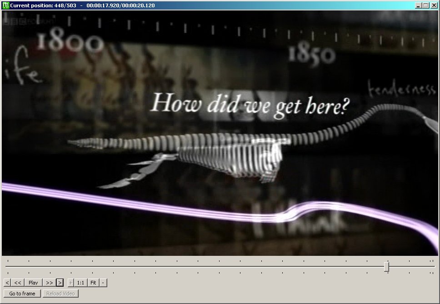Click the timeline slider thumb
Viewport: 440px width, 304px height.
pyautogui.click(x=387, y=267)
